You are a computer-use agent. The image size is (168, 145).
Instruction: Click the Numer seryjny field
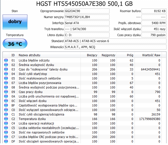pos(87,17)
